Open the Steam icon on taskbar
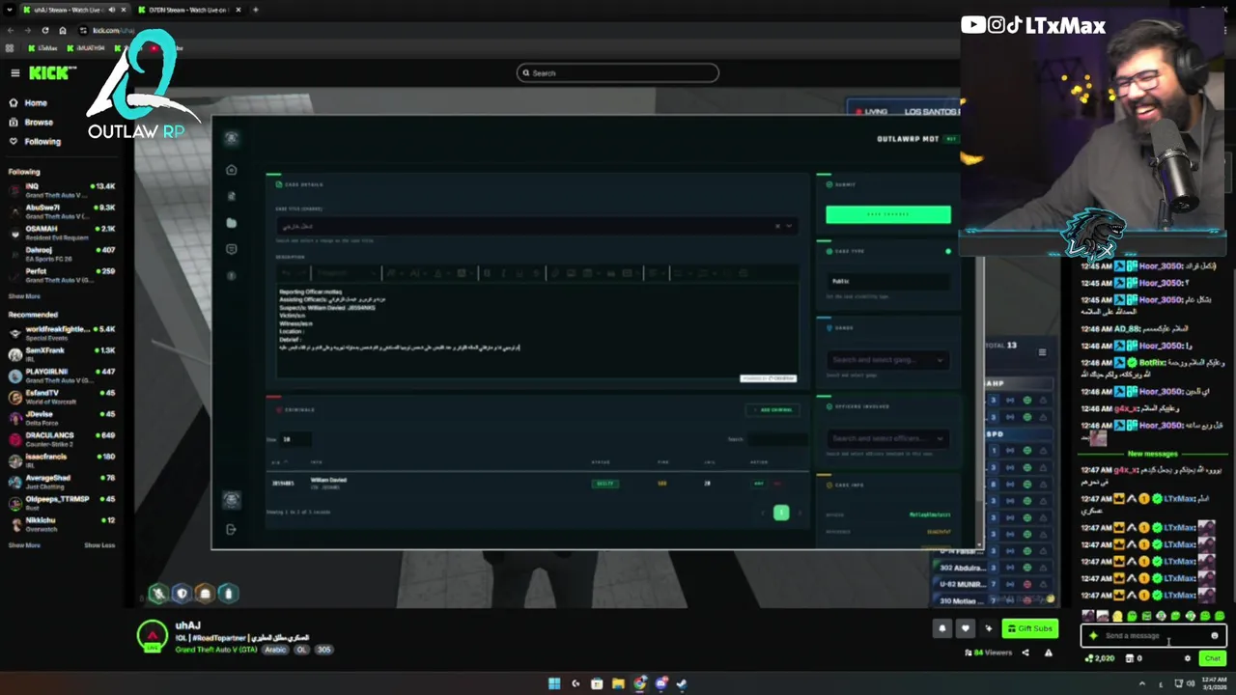 pyautogui.click(x=682, y=683)
